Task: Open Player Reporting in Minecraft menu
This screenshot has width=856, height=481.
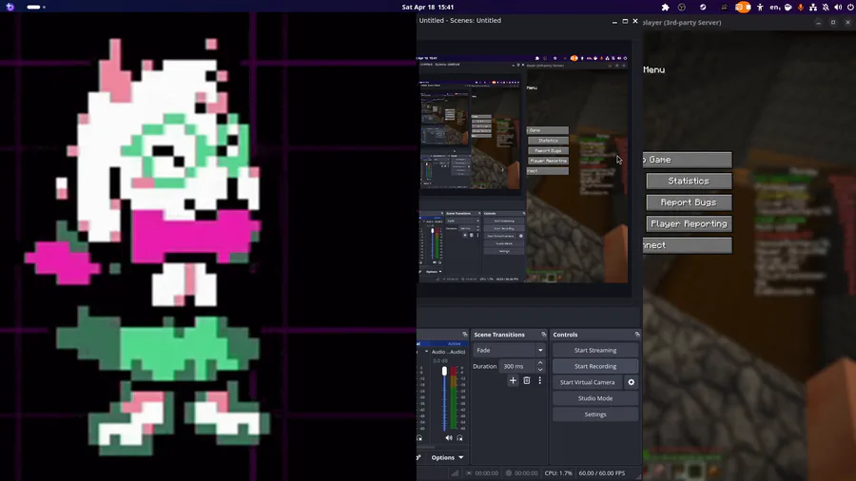Action: tap(689, 223)
